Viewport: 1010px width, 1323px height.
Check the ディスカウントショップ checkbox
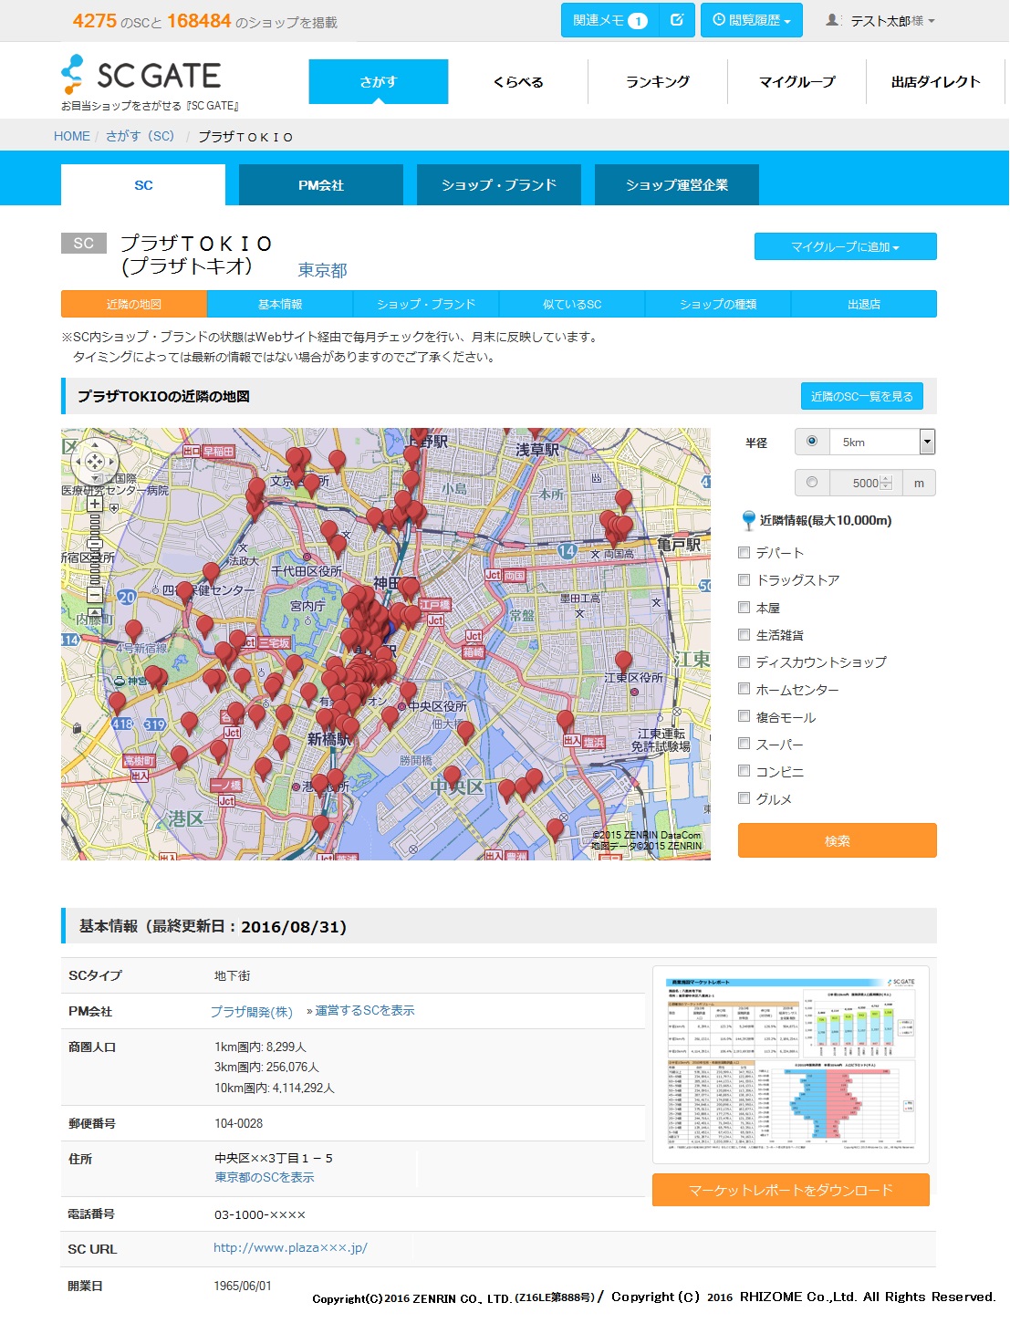[x=744, y=661]
